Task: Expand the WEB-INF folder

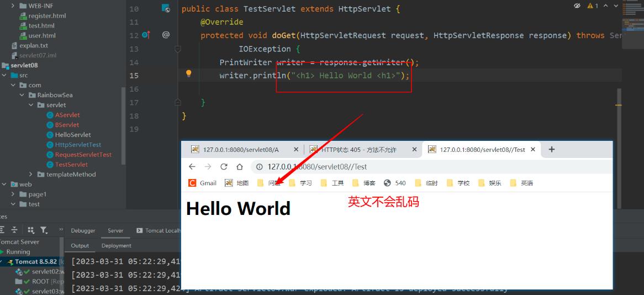Action: pyautogui.click(x=13, y=6)
